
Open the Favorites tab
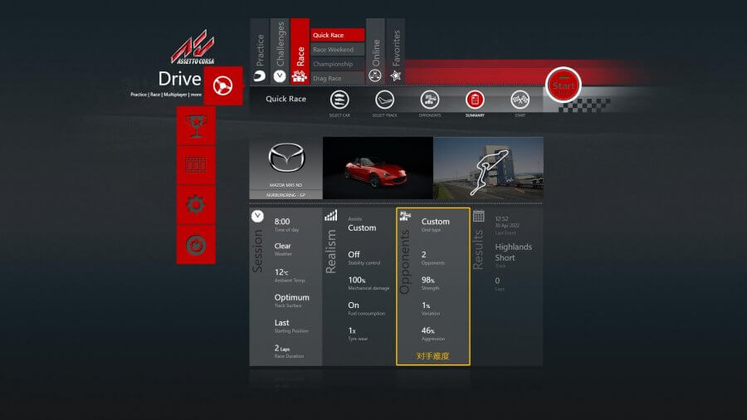(396, 51)
